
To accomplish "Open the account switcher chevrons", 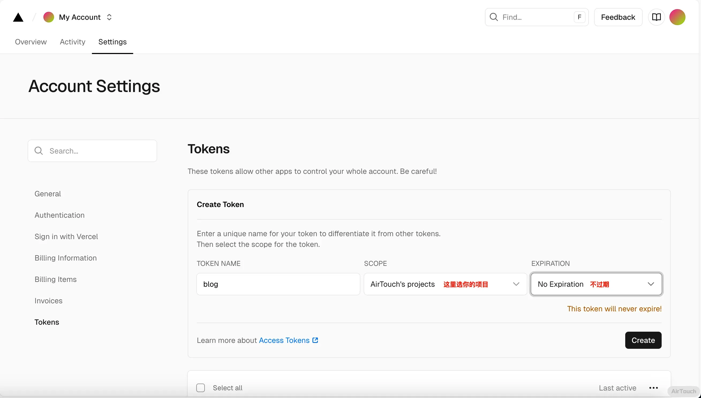I will (x=109, y=17).
